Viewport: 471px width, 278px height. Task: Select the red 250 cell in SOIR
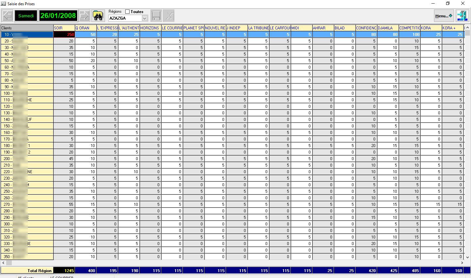[64, 35]
